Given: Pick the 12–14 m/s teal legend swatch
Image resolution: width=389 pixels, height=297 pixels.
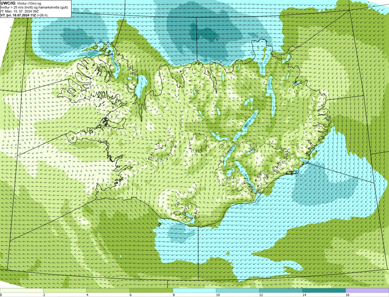Looking at the screenshot, I should pos(281,290).
